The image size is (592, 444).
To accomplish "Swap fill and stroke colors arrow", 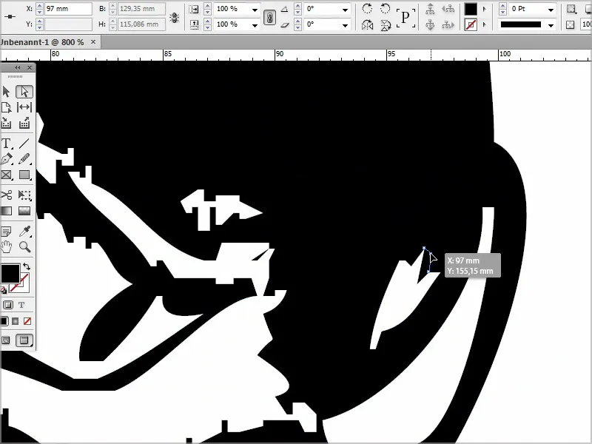I will (x=27, y=266).
